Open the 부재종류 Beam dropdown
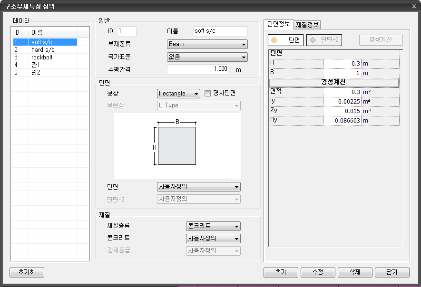Image resolution: width=421 pixels, height=287 pixels. click(207, 44)
